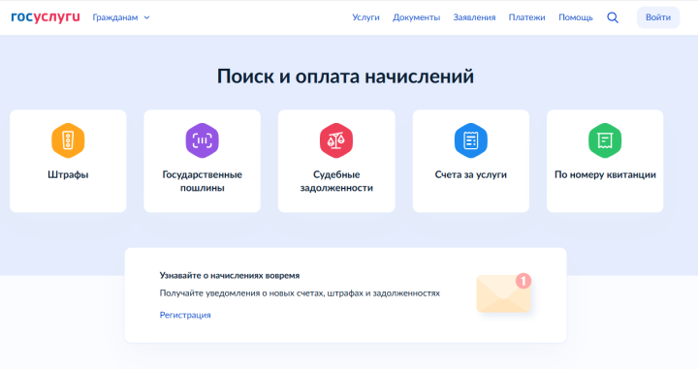Click the Поиск и оплата начислений title
698x369 pixels.
tap(345, 77)
